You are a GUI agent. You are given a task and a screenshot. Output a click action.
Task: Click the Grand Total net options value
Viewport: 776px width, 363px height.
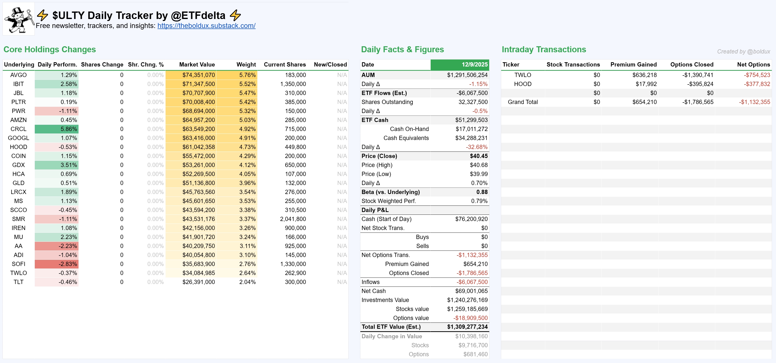click(x=754, y=102)
